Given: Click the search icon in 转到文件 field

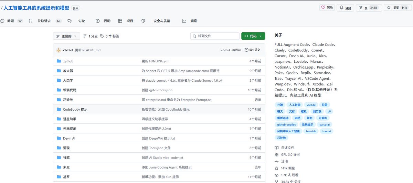Looking at the screenshot, I should [x=195, y=36].
